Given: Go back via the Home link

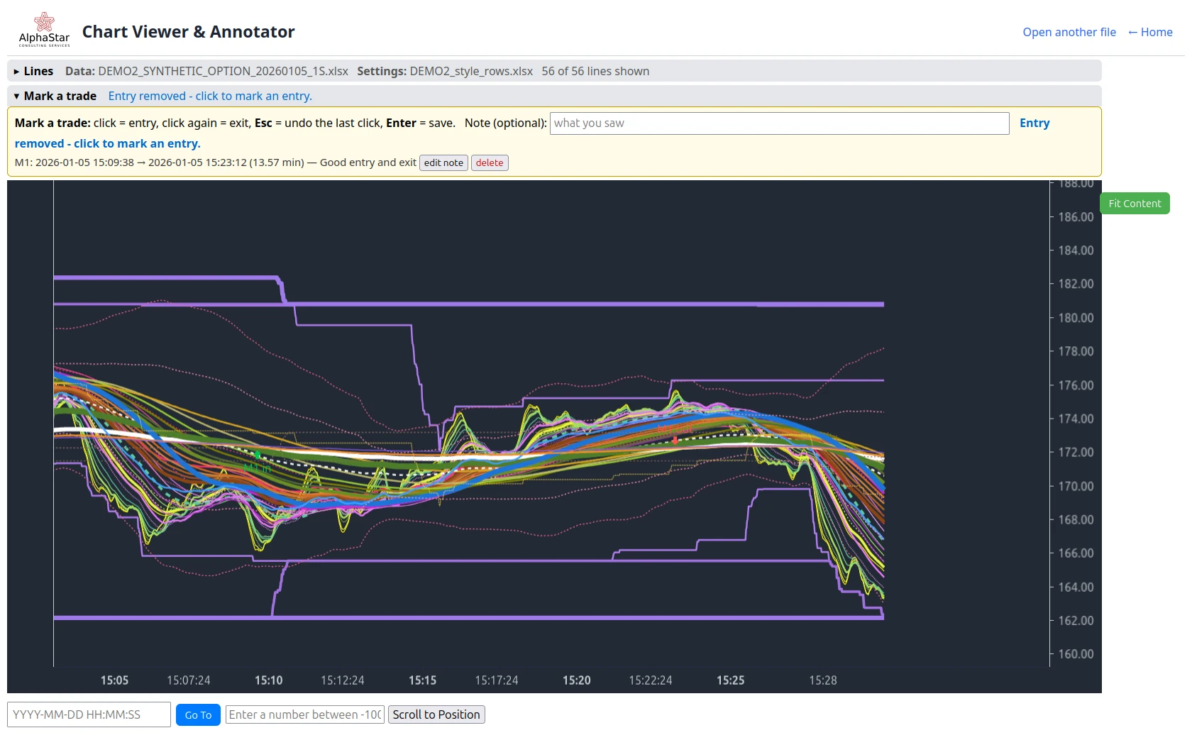Looking at the screenshot, I should (x=1150, y=32).
